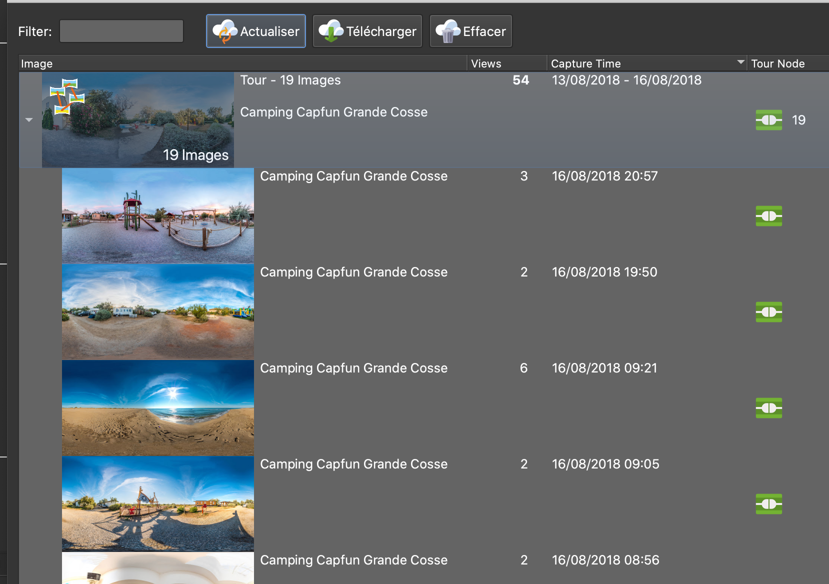Click the tour node icon for 19:50 image
829x584 pixels.
(x=769, y=312)
